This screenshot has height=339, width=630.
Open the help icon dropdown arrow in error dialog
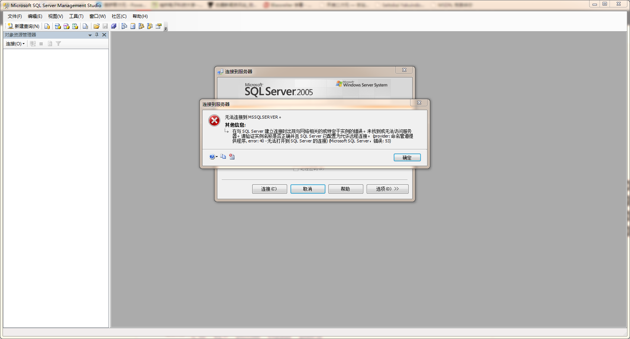217,157
